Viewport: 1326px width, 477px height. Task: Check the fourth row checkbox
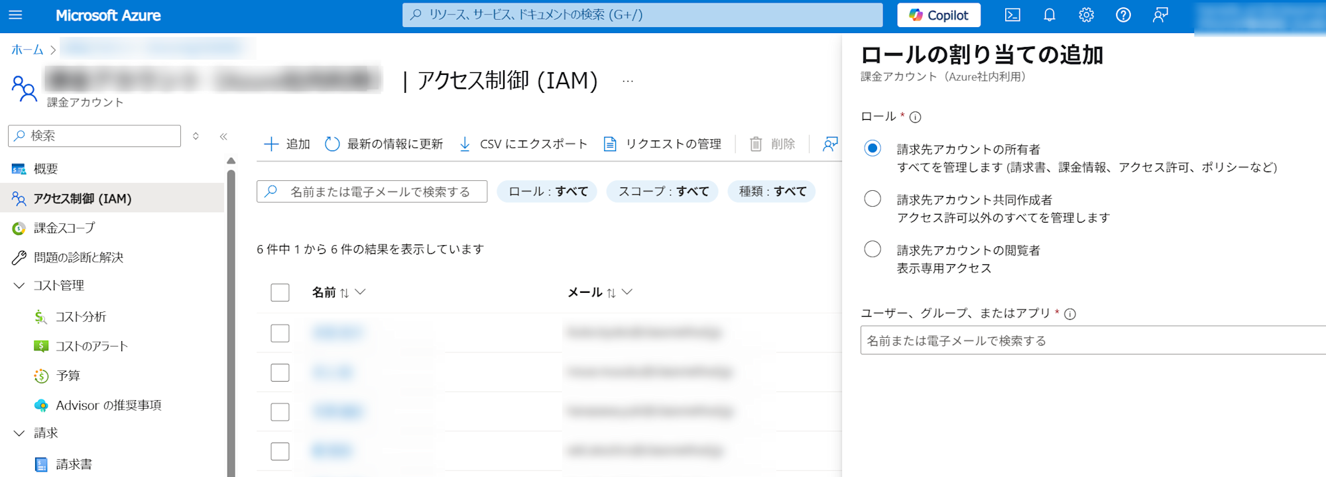point(280,451)
